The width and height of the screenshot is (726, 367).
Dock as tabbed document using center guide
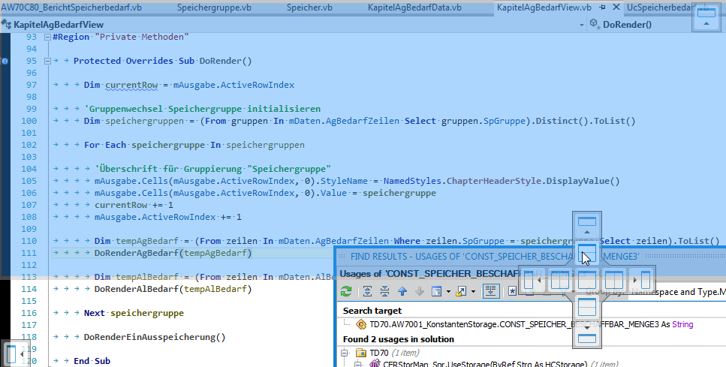tap(586, 280)
